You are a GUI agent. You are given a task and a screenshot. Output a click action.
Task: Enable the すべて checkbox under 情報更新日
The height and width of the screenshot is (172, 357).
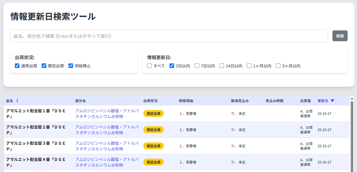[149, 66]
